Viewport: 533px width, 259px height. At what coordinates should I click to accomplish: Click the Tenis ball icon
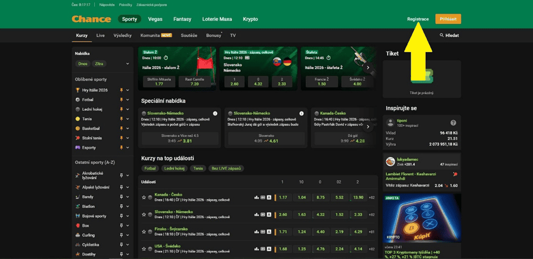pyautogui.click(x=78, y=119)
